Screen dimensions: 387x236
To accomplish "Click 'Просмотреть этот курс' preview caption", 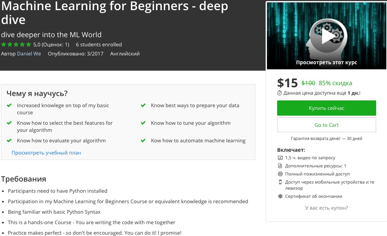I will pos(326,62).
